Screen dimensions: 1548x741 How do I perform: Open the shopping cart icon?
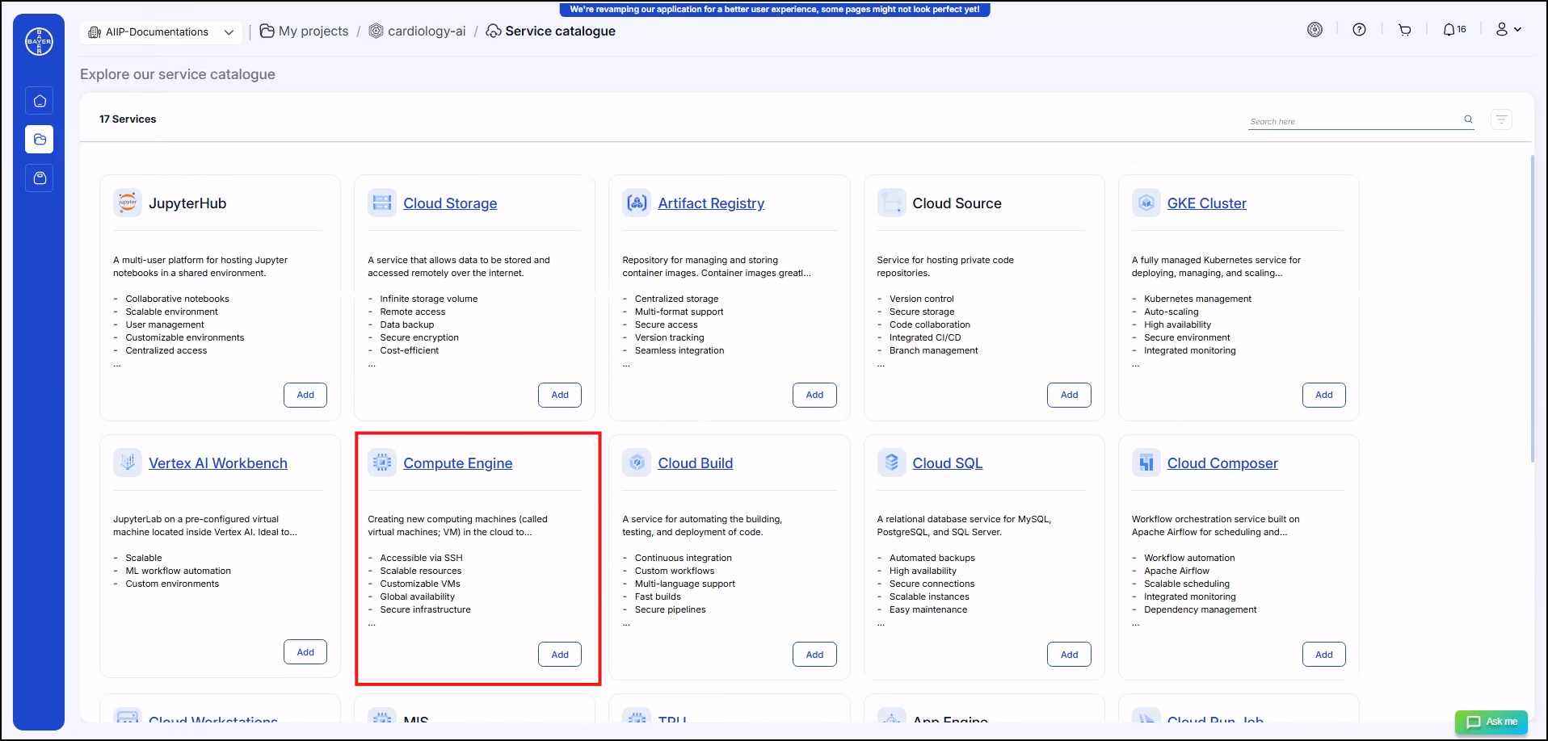coord(1405,30)
